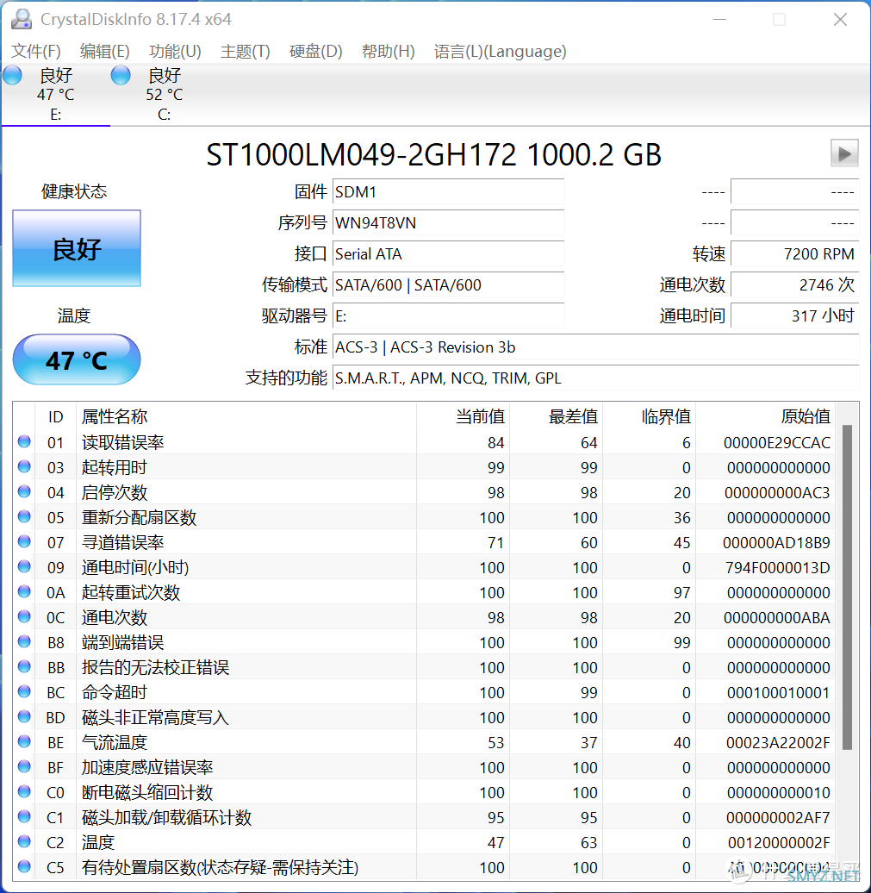Select the C: drive tab at 52 °C
The width and height of the screenshot is (871, 893).
tap(164, 94)
